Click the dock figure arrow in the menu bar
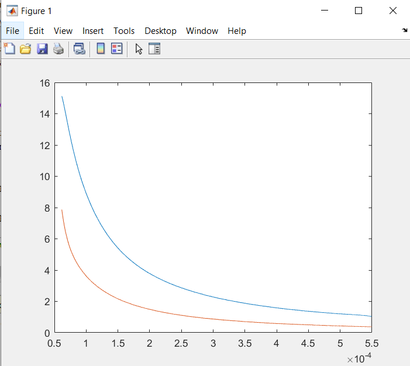This screenshot has height=366, width=410. (x=405, y=30)
